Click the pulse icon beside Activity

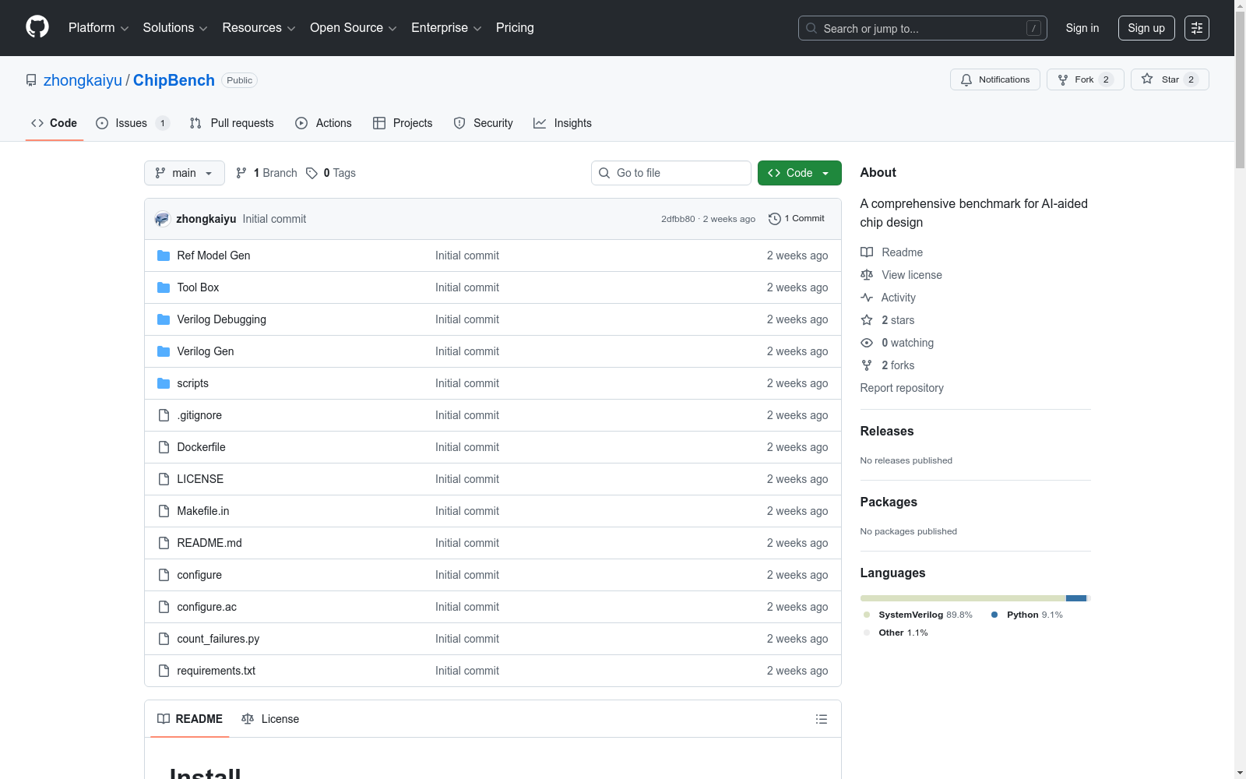tap(867, 298)
